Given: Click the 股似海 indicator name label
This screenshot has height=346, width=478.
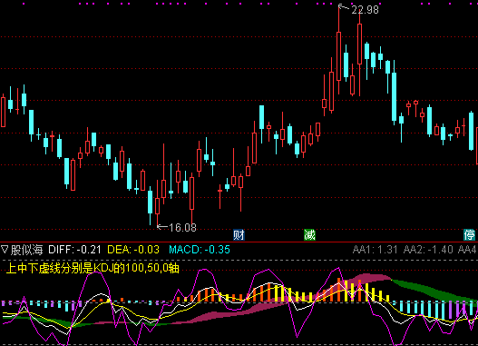Looking at the screenshot, I should pyautogui.click(x=27, y=250).
